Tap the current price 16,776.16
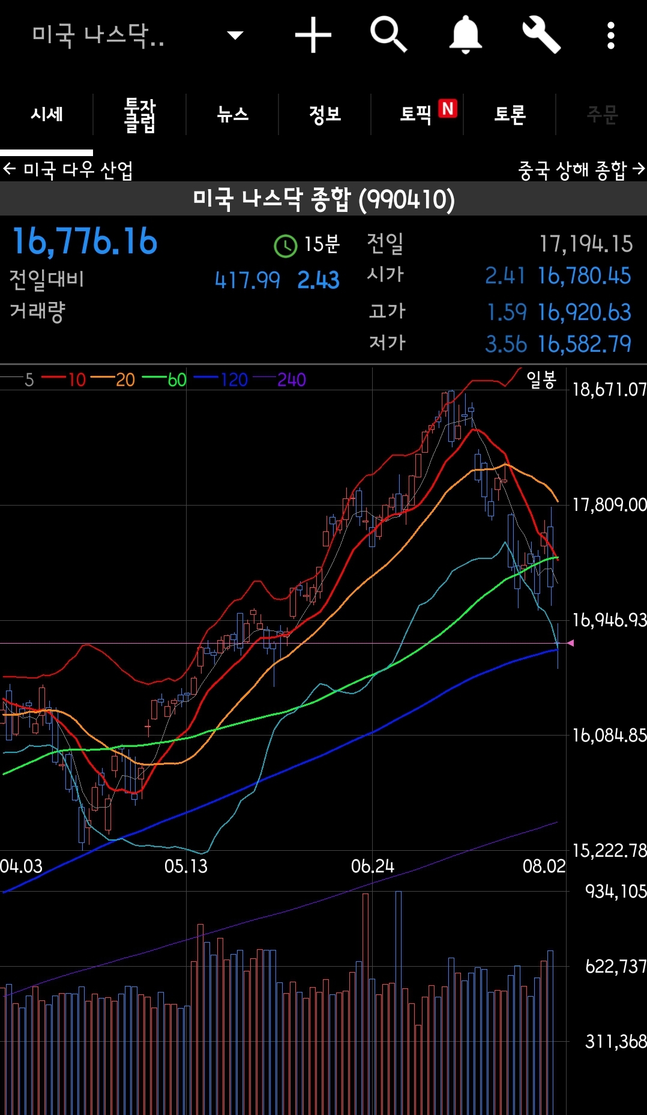This screenshot has width=647, height=1115. coord(85,241)
